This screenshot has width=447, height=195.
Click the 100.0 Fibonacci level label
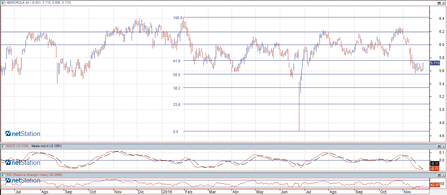pos(178,18)
